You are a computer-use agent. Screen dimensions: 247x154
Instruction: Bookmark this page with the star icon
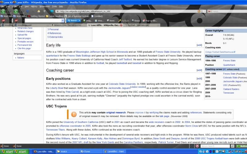[x=202, y=11]
